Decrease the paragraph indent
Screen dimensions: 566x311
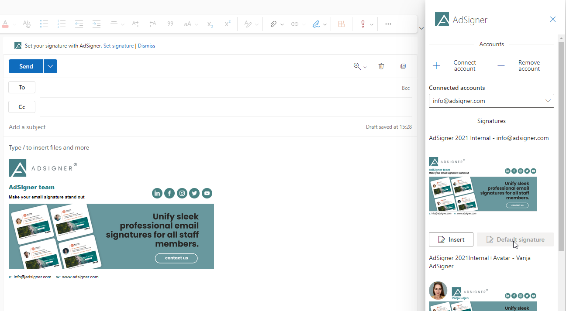(79, 24)
